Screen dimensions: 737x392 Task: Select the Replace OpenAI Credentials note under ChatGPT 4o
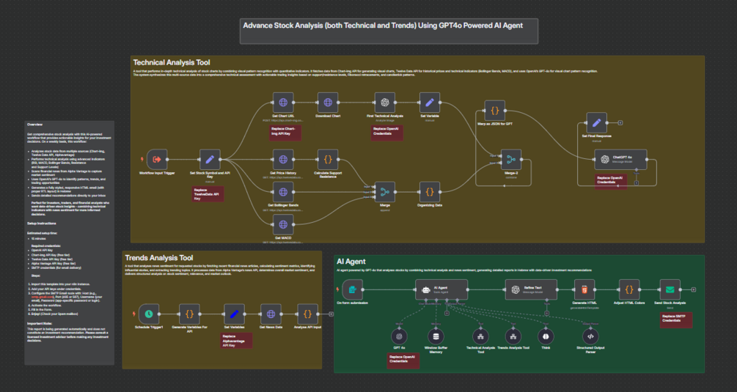pos(611,182)
